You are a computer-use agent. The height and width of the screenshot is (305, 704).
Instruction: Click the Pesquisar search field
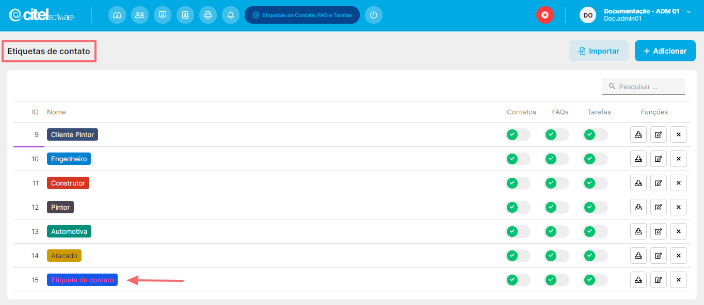point(644,87)
